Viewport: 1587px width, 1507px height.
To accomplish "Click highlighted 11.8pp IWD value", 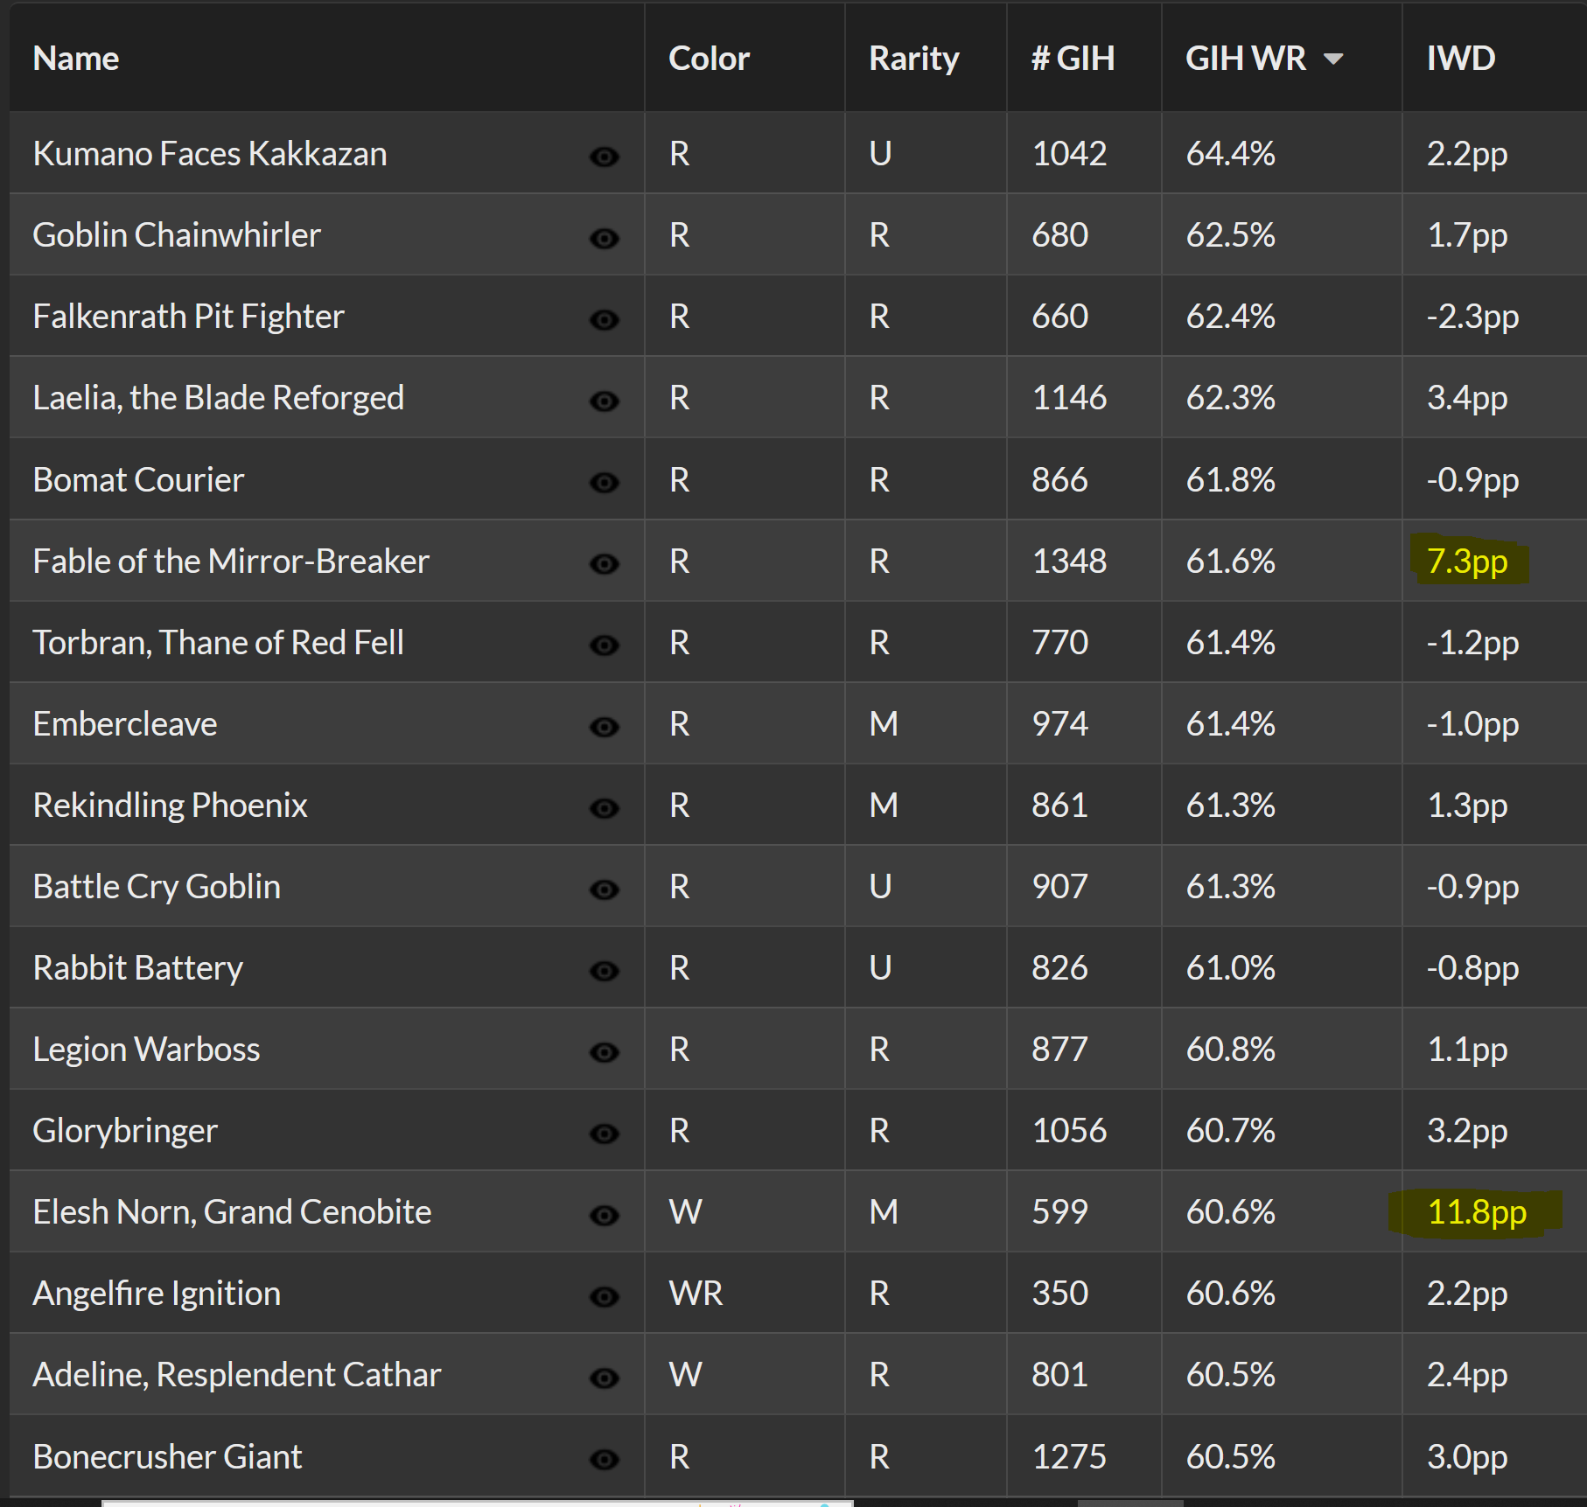I will (1476, 1212).
